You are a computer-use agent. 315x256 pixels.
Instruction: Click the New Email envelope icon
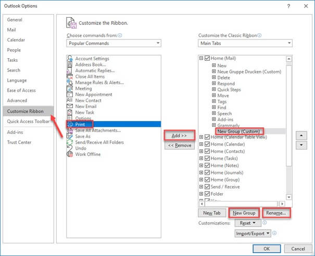click(70, 106)
